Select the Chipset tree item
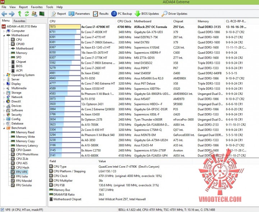The height and width of the screenshot is (212, 259). pyautogui.click(x=21, y=62)
